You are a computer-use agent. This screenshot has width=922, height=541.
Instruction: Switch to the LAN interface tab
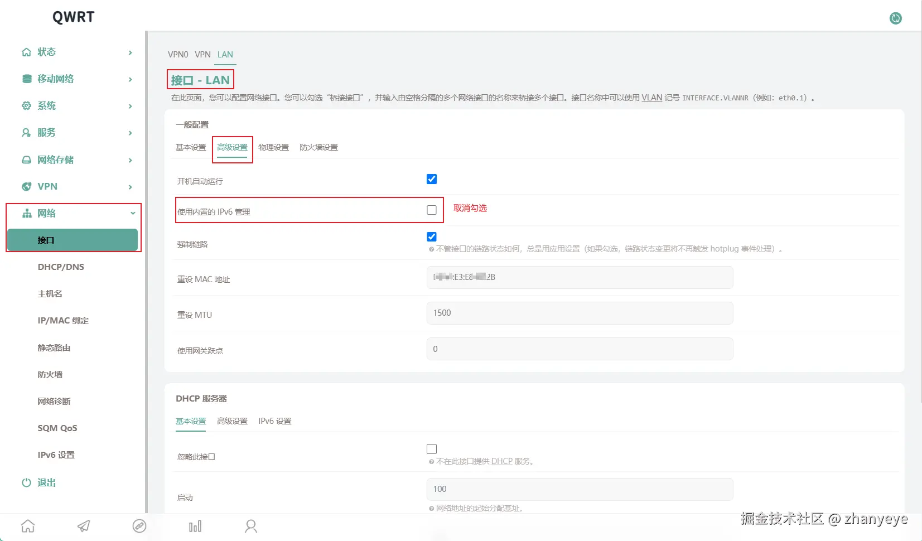[225, 54]
